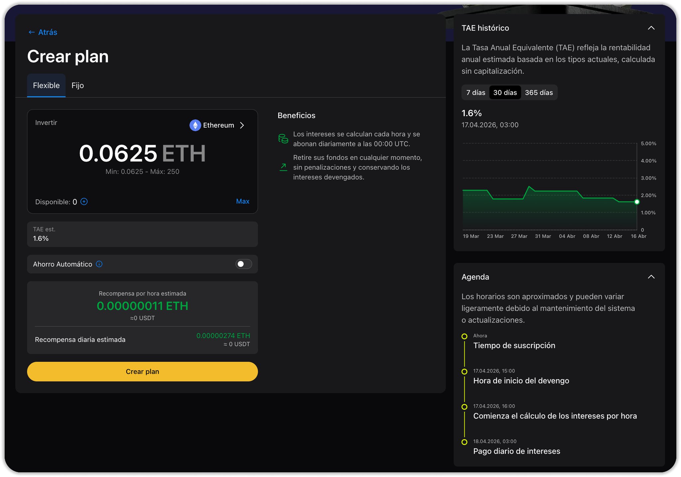This screenshot has width=681, height=477.
Task: Switch to the Fijo tab
Action: tap(77, 85)
